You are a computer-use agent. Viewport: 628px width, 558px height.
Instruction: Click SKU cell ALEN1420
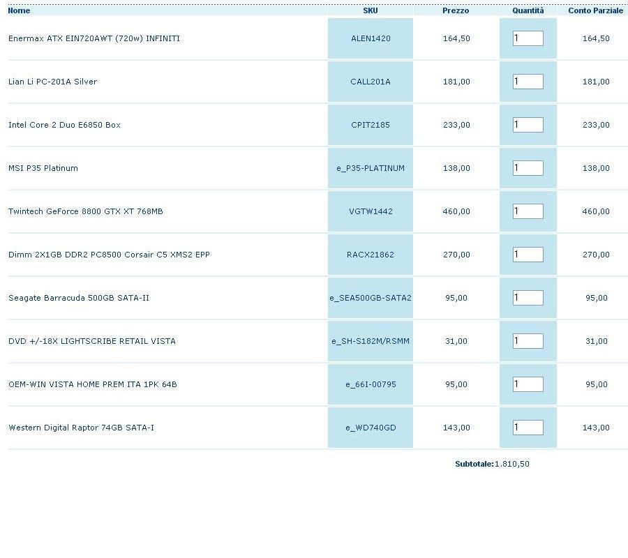coord(371,38)
